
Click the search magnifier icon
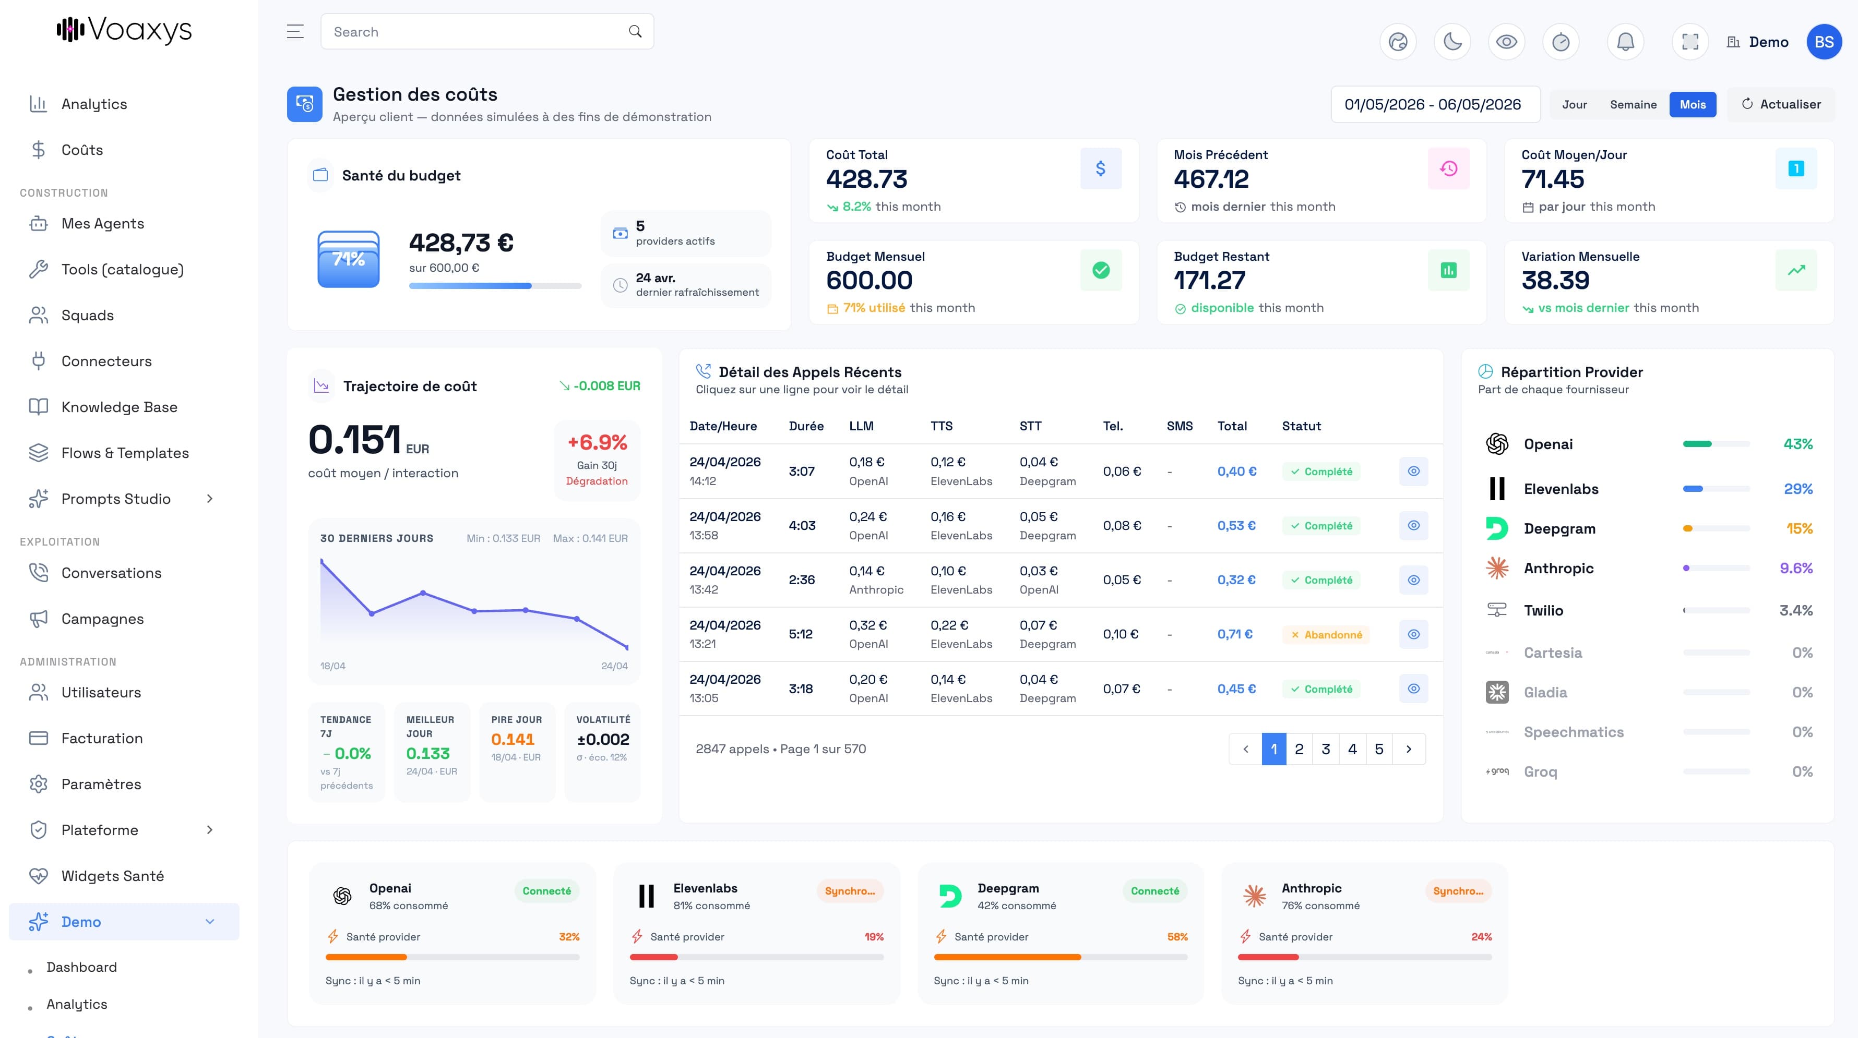click(x=635, y=31)
